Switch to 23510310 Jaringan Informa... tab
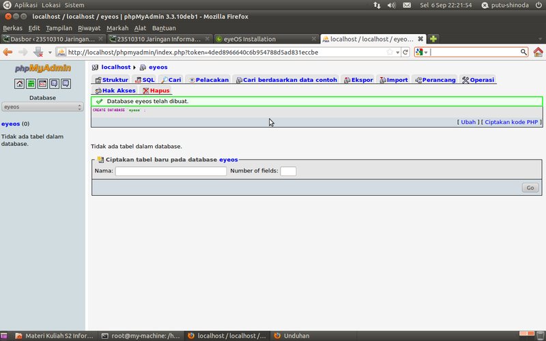Viewport: 546px width, 341px height. (159, 39)
